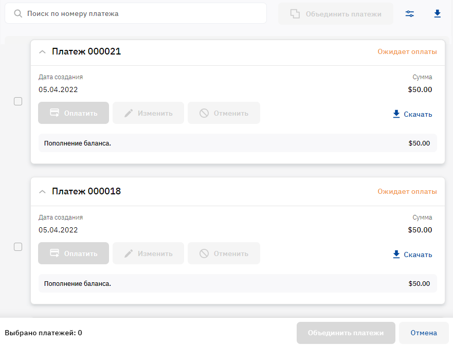Click the merge payments icon in top toolbar
Screen dimensions: 453x345
[x=295, y=14]
